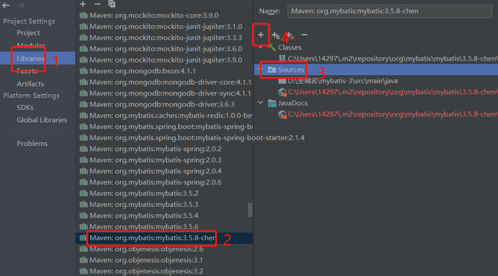Image resolution: width=498 pixels, height=276 pixels.
Task: Click the library list scrollbar thumb
Action: tap(250, 210)
